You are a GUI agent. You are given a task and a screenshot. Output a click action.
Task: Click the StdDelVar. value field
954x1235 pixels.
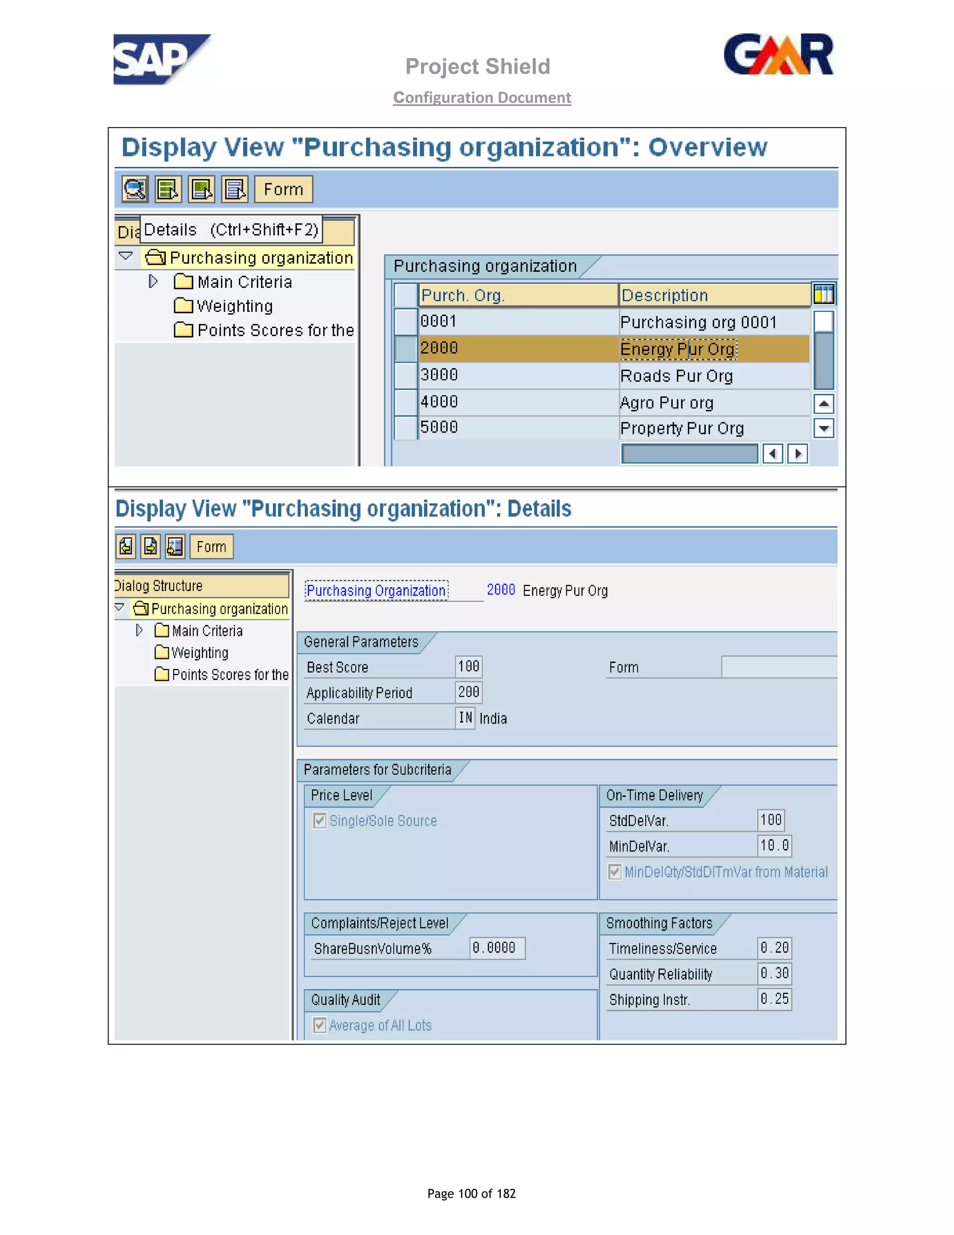(771, 820)
